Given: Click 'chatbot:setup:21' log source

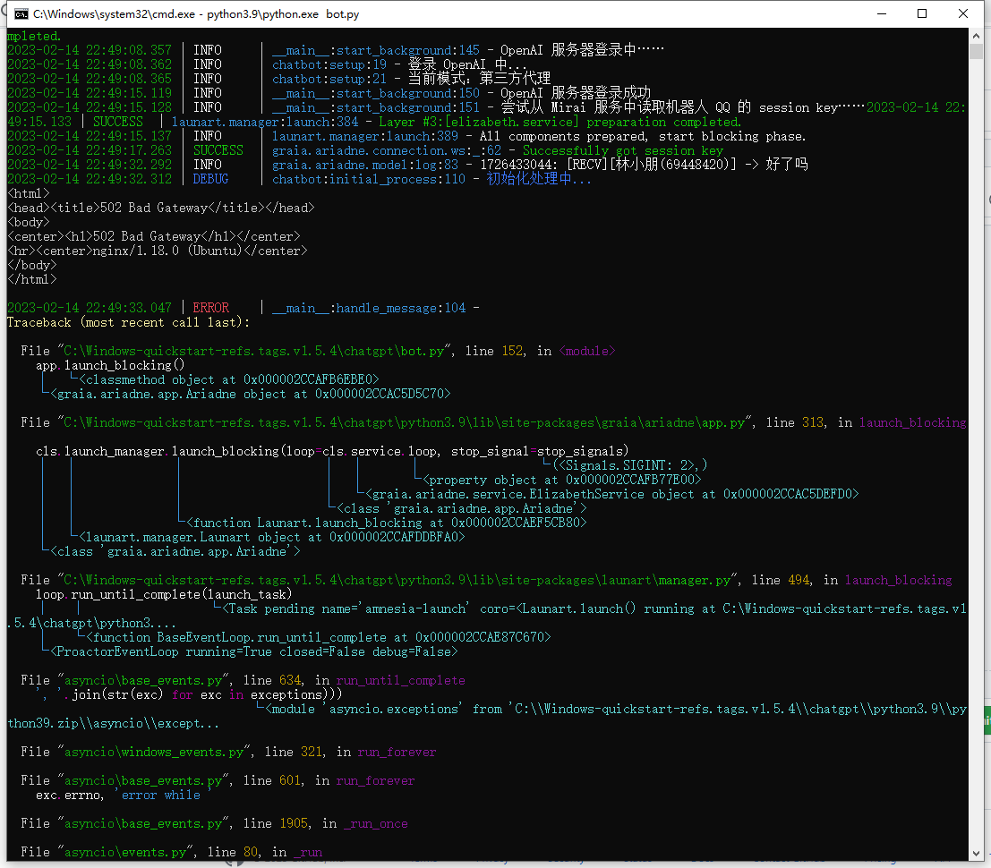Looking at the screenshot, I should pyautogui.click(x=329, y=79).
